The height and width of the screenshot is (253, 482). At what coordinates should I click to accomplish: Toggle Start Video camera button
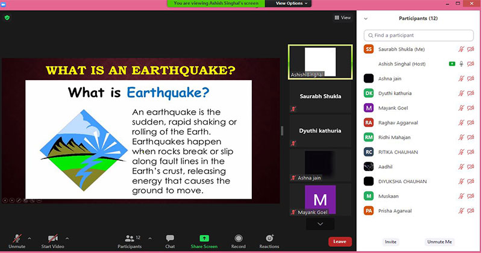[x=53, y=238]
